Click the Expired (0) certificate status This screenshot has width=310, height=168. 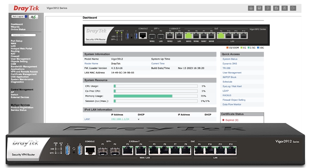[x=232, y=120]
